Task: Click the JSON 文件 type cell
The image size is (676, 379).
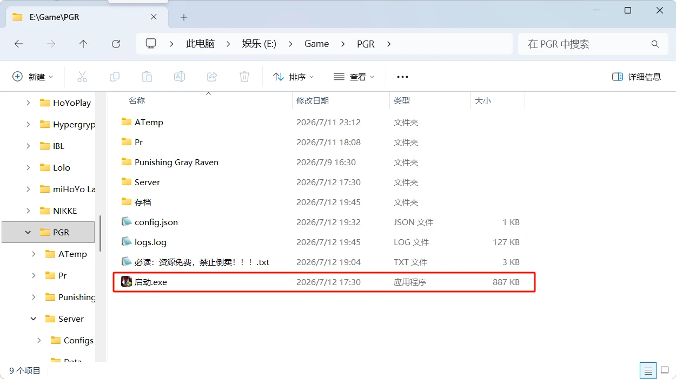Action: click(x=413, y=222)
